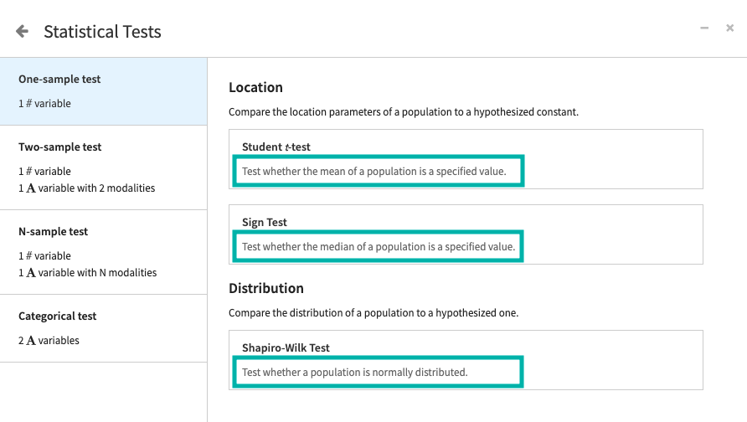The width and height of the screenshot is (747, 422).
Task: Click the A icon beside '2 modalities'
Action: pyautogui.click(x=31, y=188)
